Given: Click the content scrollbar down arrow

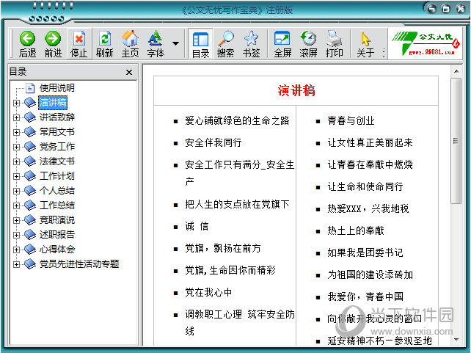Looking at the screenshot, I should 456,340.
